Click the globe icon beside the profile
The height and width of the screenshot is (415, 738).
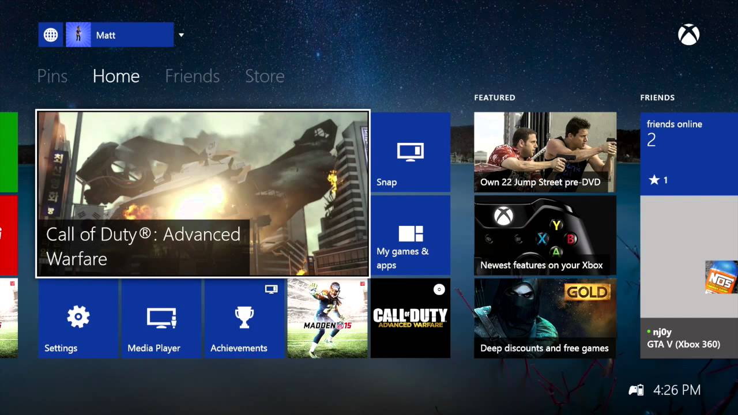click(51, 35)
